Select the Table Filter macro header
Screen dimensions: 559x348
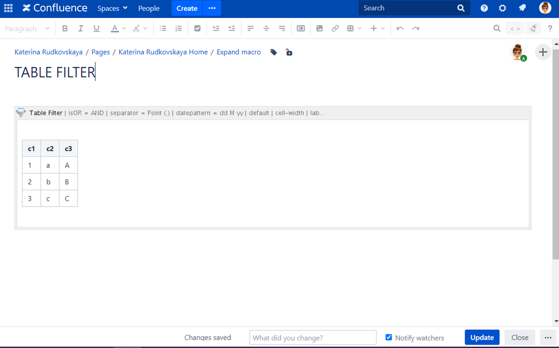pyautogui.click(x=273, y=113)
